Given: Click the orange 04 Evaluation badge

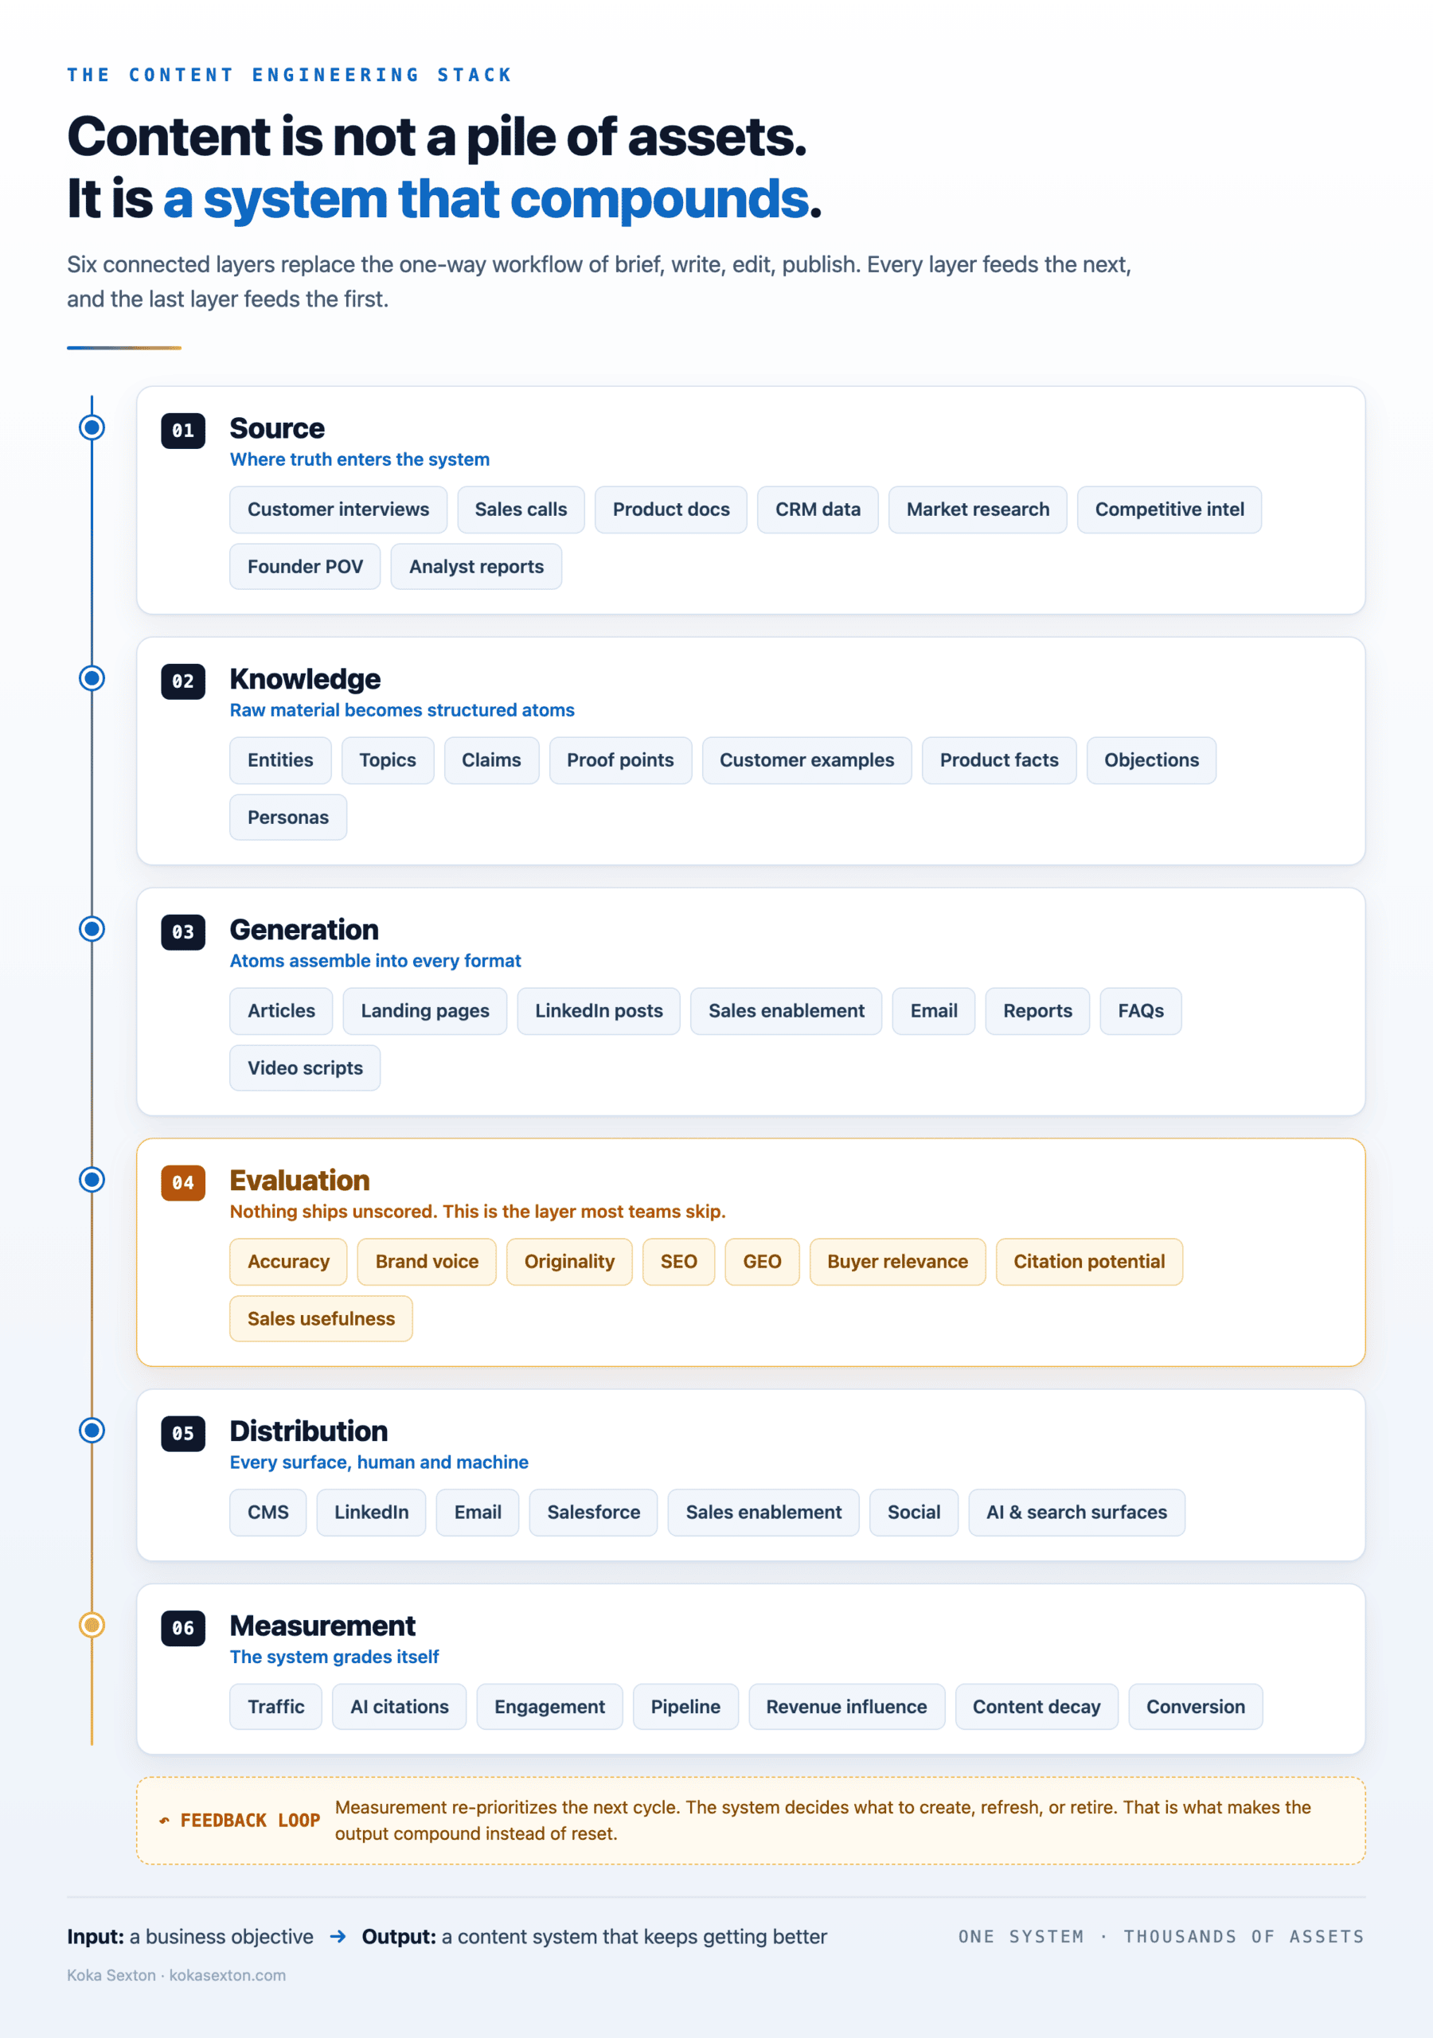Looking at the screenshot, I should pos(183,1182).
